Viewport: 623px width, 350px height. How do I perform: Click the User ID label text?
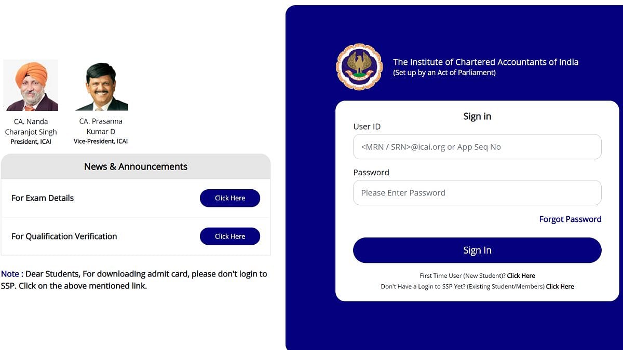[365, 127]
